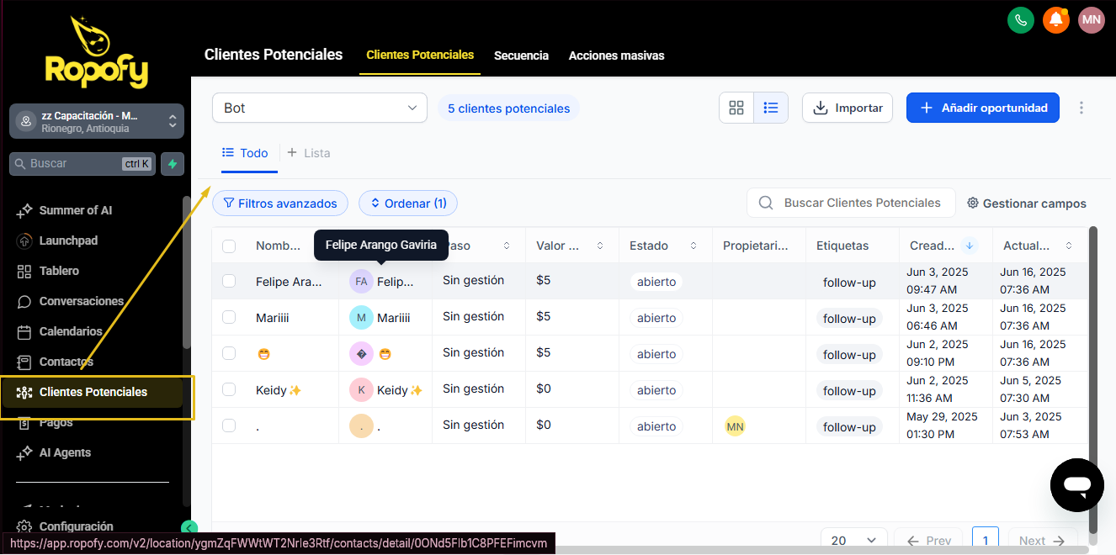Switch to list view icon
This screenshot has width=1116, height=555.
click(770, 108)
